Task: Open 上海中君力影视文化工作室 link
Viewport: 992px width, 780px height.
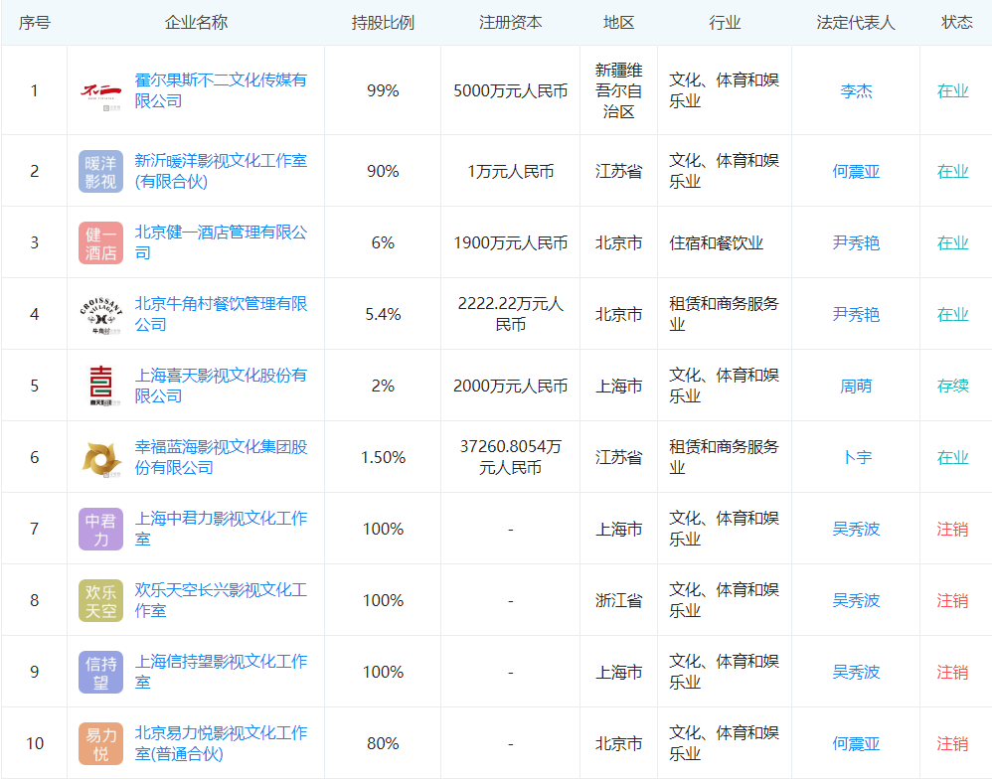Action: point(221,529)
